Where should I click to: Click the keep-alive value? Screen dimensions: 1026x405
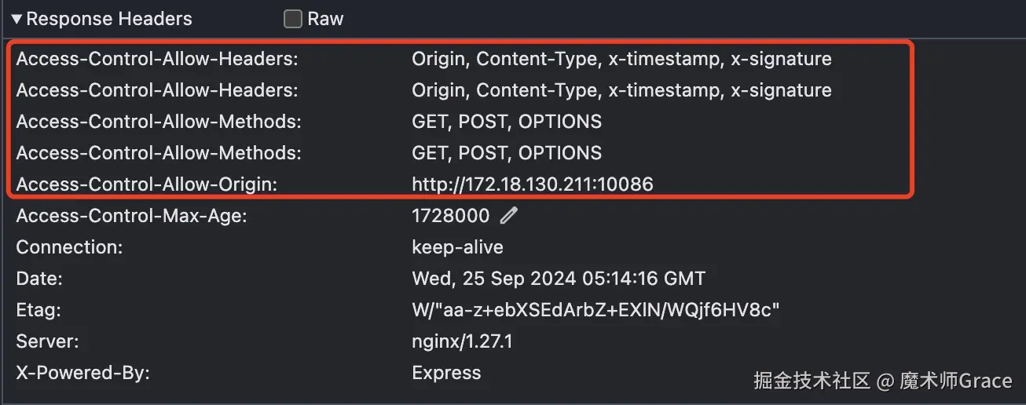pos(457,247)
